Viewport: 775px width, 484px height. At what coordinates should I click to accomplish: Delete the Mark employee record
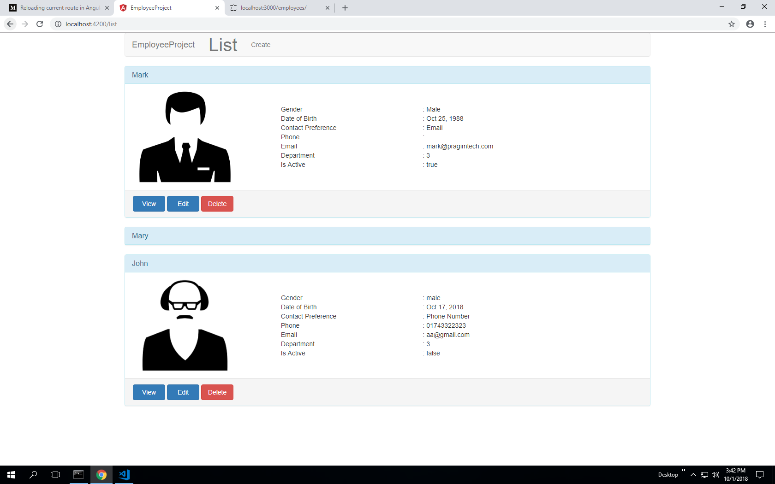[217, 203]
